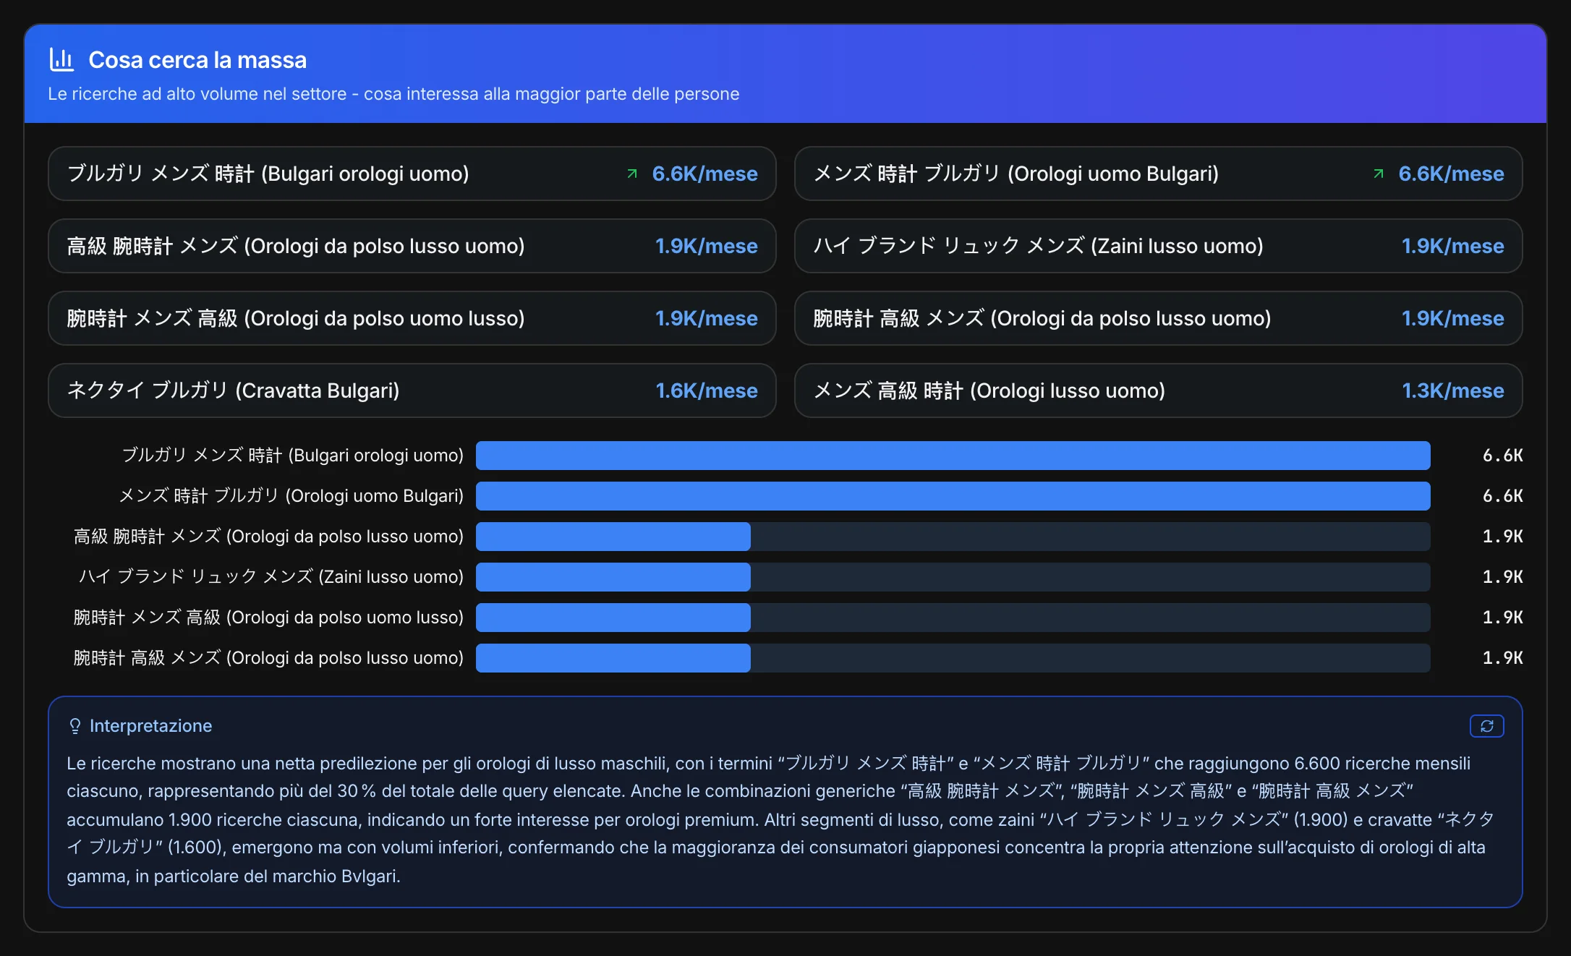
Task: Open the 腕時計 メンズ 高級 keyword card
Action: tap(412, 318)
